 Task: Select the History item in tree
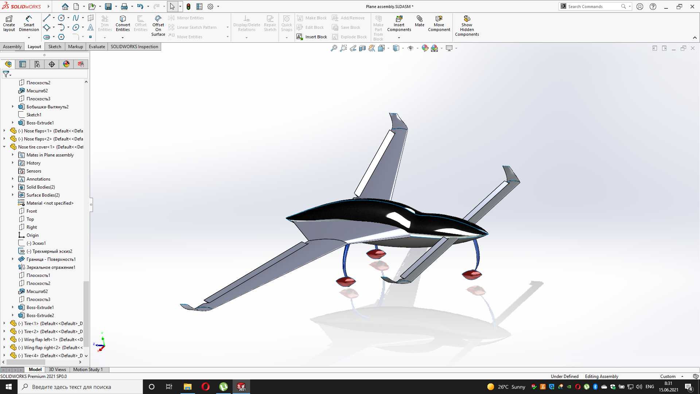coord(34,163)
